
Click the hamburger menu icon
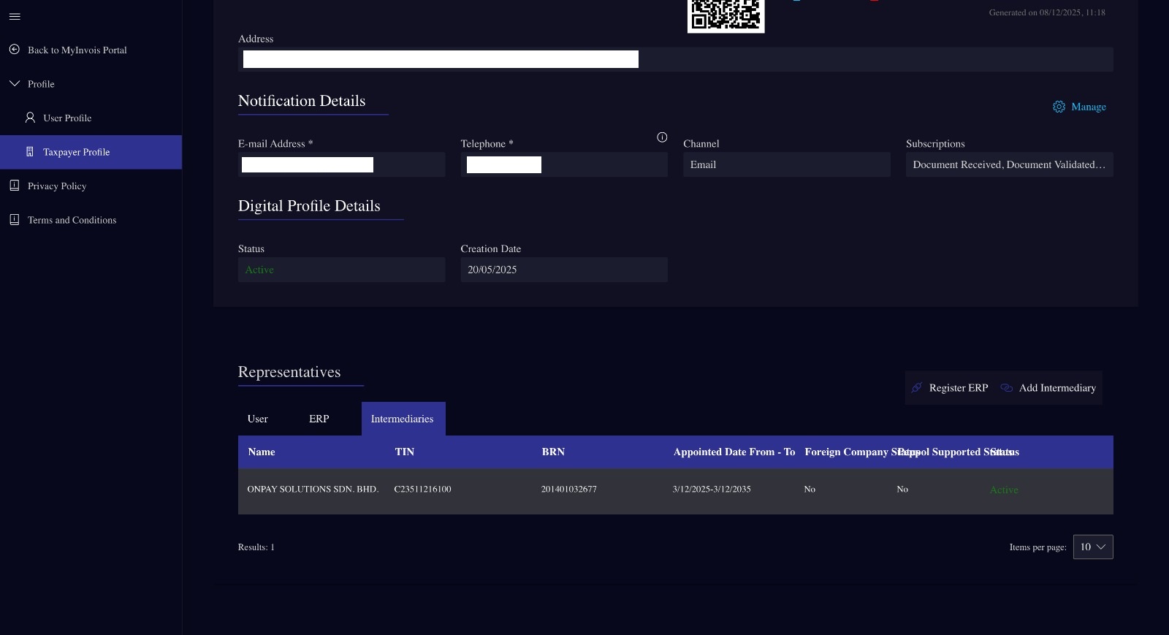pyautogui.click(x=15, y=16)
